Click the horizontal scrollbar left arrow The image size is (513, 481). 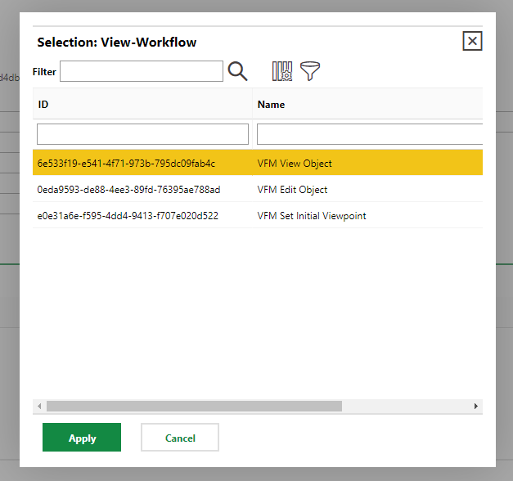pyautogui.click(x=38, y=406)
